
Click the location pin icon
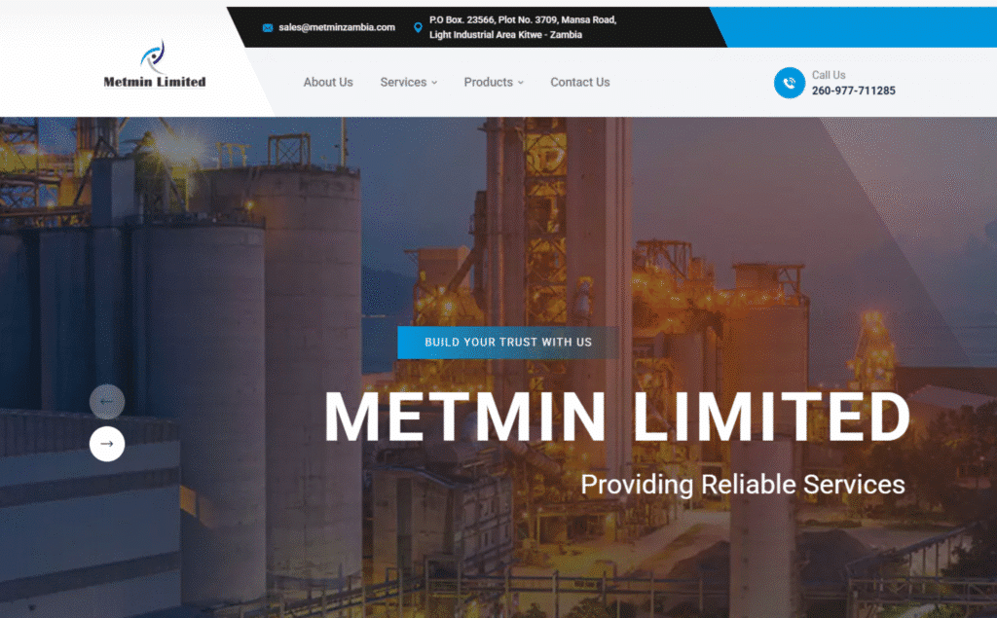coord(418,27)
